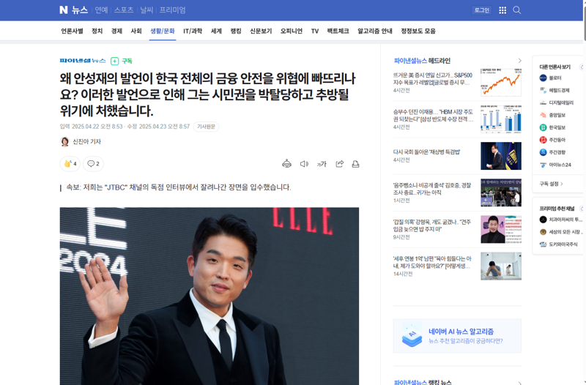The image size is (586, 385).
Task: Select the 정정보도 모음 tab
Action: tap(418, 31)
